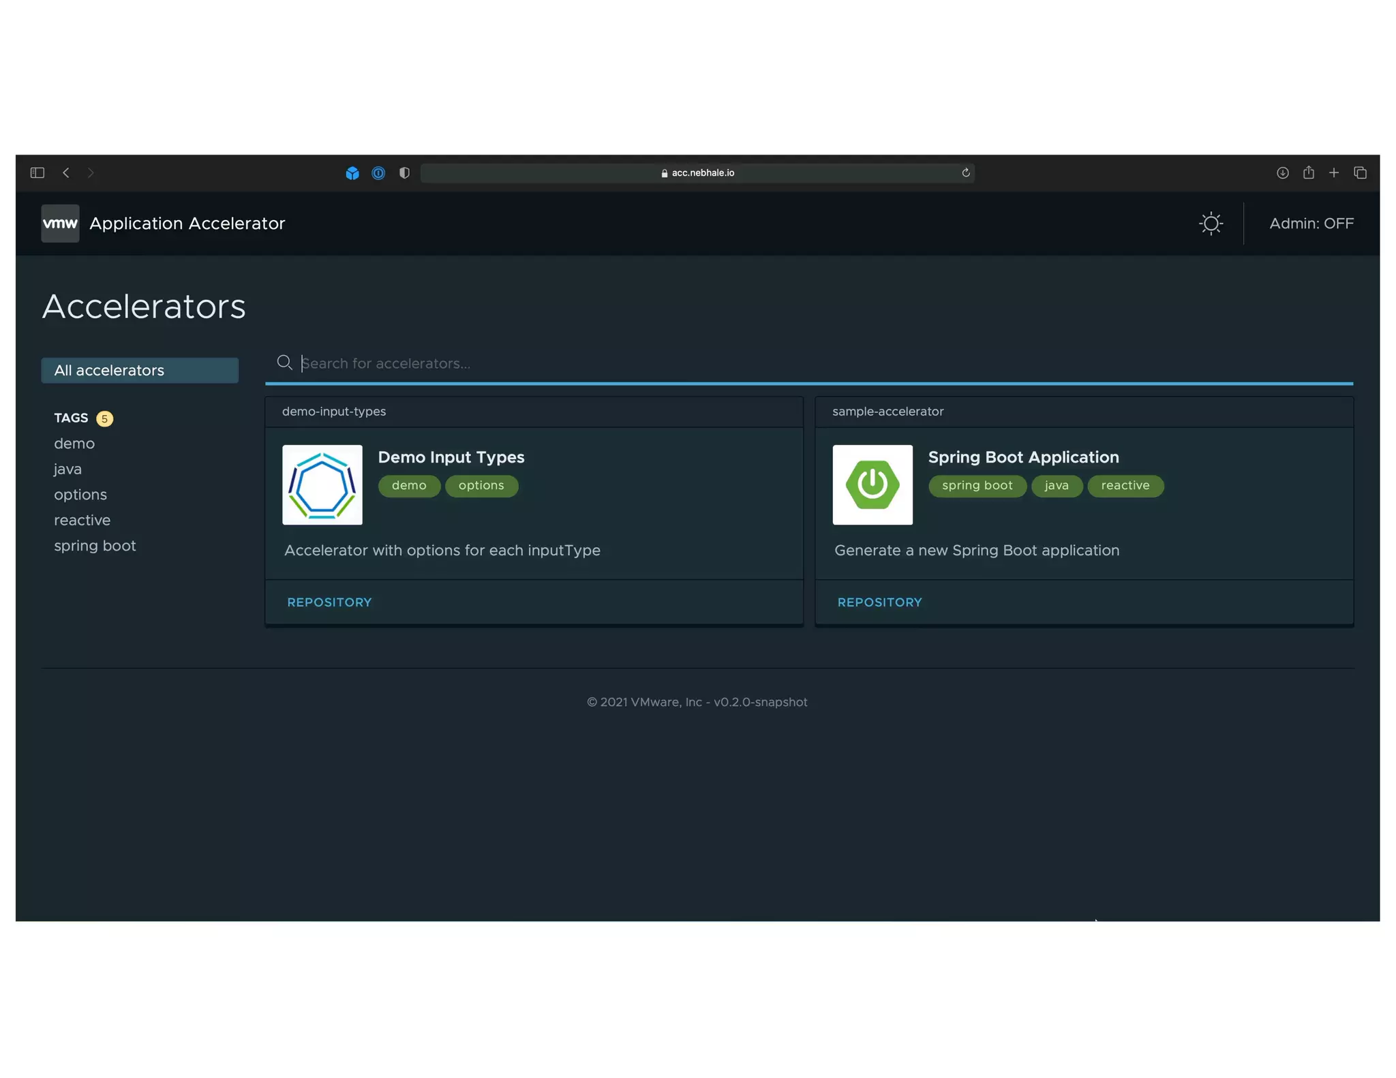Open REPOSITORY link for demo-input-types

[329, 602]
